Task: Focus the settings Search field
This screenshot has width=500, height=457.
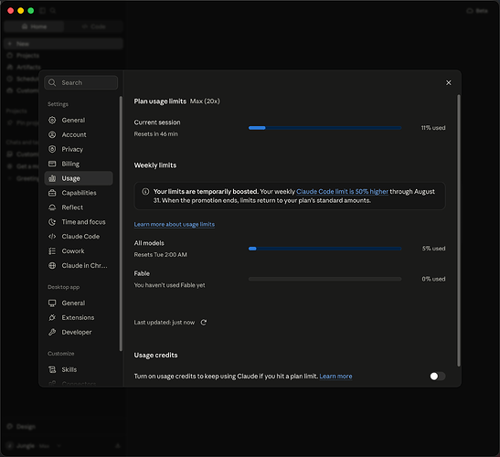Action: coord(81,82)
